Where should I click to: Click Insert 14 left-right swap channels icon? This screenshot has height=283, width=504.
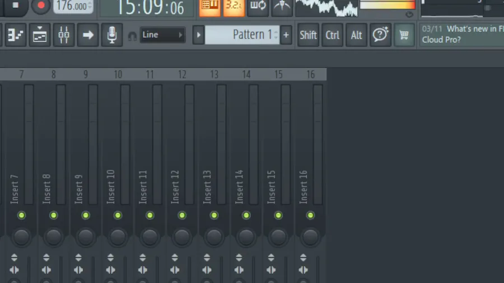[x=239, y=270]
